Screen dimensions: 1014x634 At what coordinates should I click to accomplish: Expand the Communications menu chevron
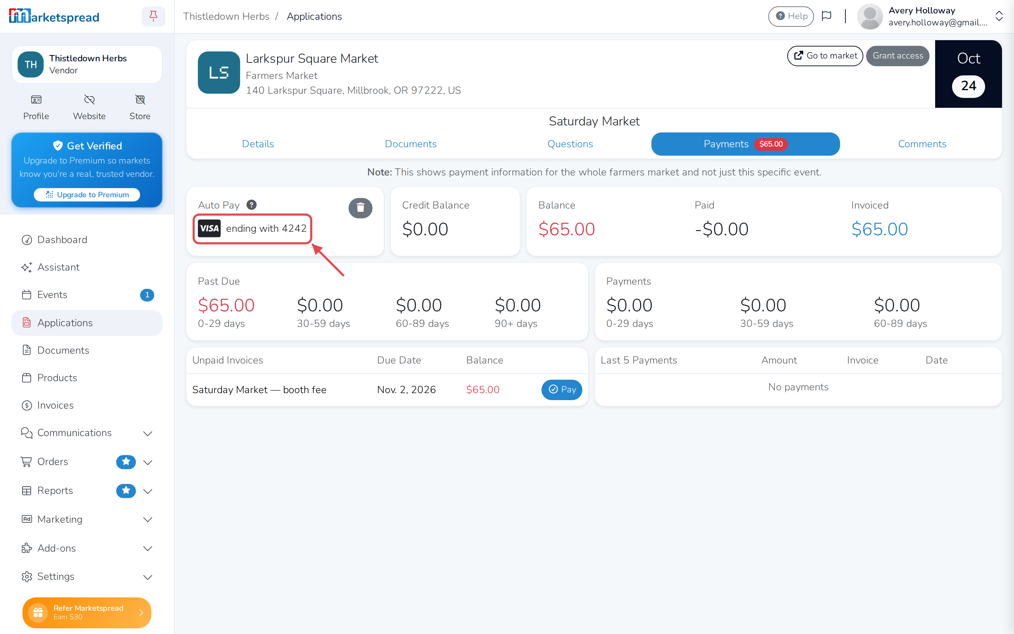click(148, 433)
